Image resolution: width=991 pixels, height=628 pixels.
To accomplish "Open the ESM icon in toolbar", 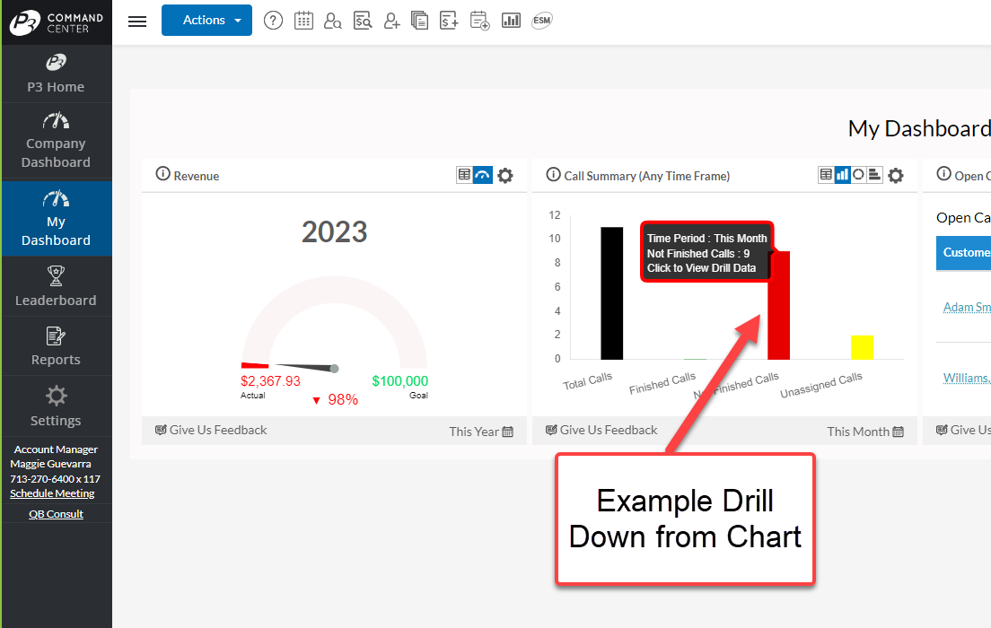I will point(541,21).
